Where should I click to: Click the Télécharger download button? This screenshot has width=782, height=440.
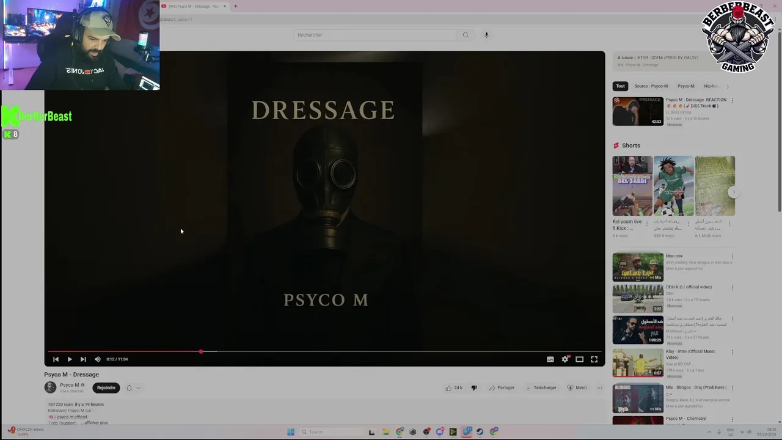tap(541, 387)
